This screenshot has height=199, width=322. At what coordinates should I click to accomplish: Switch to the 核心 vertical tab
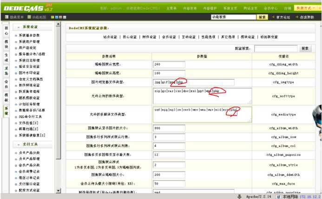[x=7, y=31]
